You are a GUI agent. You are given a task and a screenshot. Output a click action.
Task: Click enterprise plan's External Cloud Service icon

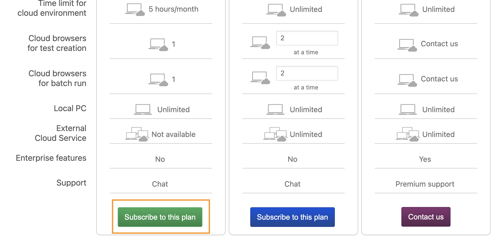[408, 134]
